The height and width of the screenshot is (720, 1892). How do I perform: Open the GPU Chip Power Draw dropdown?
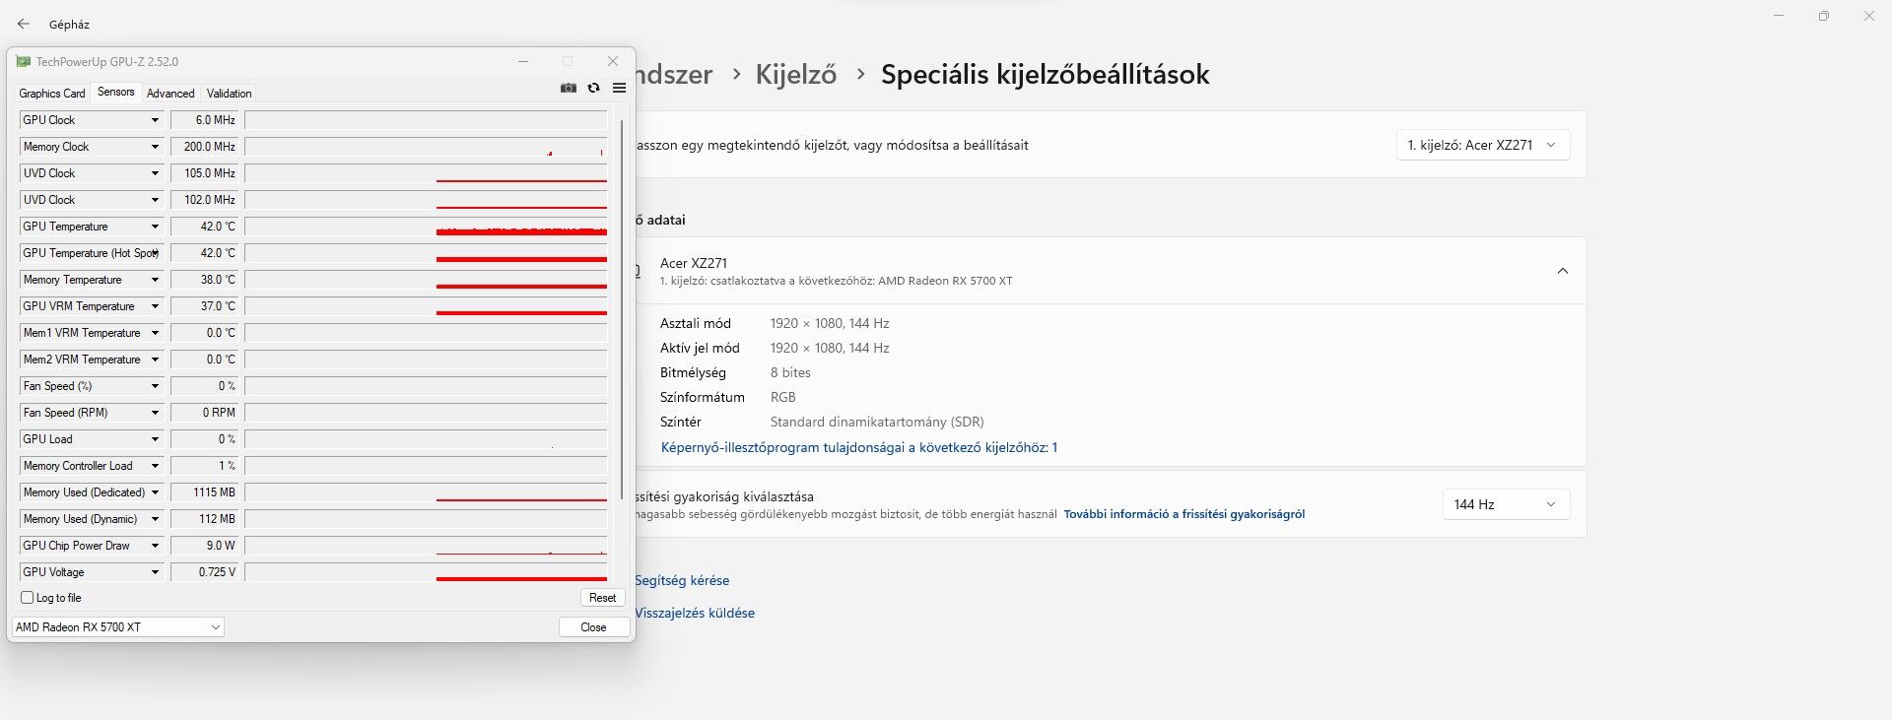point(155,546)
